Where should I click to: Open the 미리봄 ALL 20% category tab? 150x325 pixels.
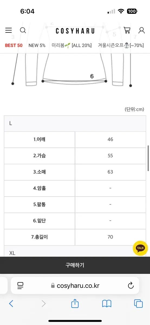(x=72, y=45)
